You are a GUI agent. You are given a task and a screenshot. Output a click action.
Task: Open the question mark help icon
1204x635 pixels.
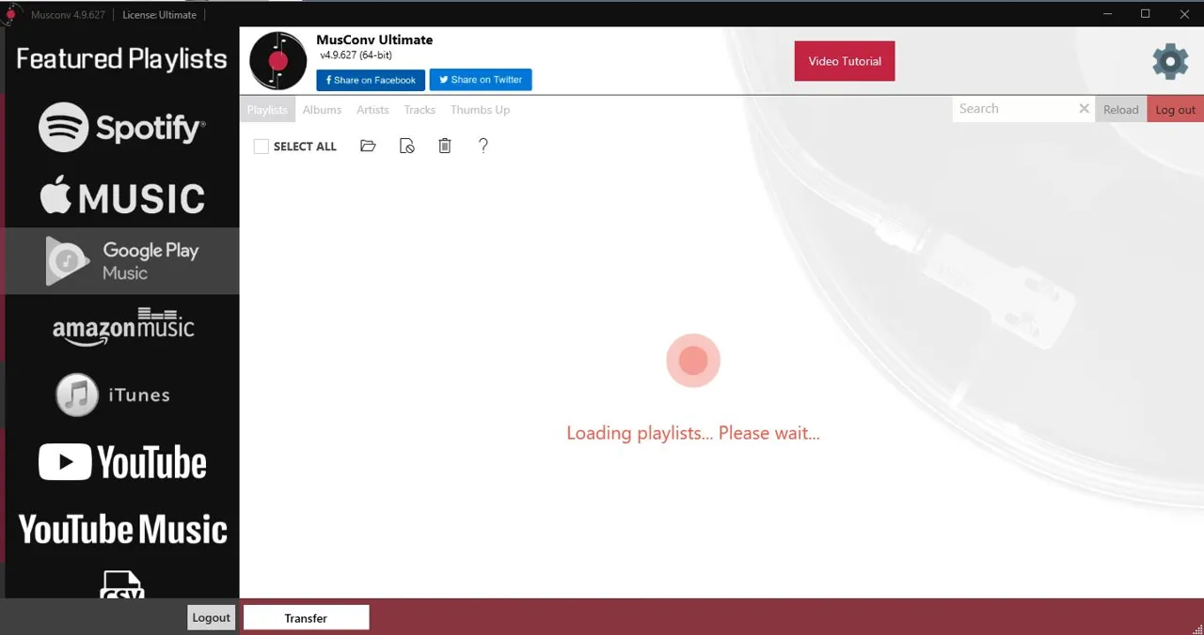[x=483, y=146]
